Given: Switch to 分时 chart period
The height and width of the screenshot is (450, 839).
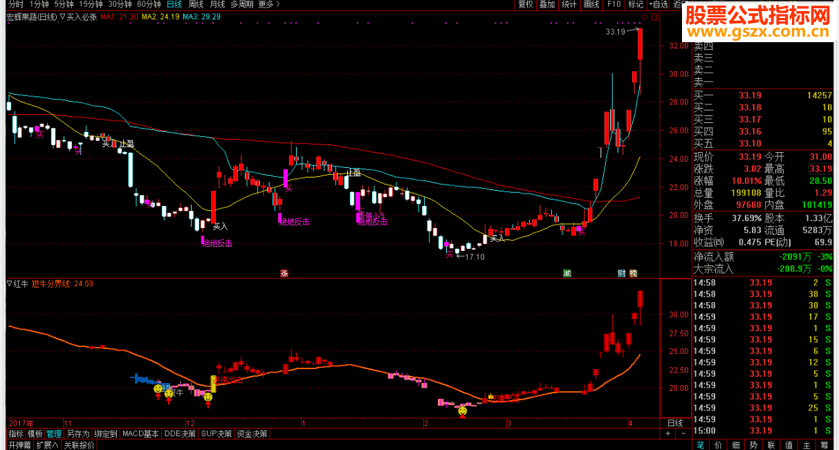Looking at the screenshot, I should (x=15, y=4).
